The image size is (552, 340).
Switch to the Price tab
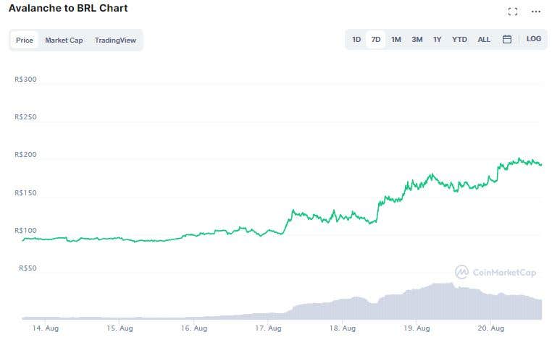[25, 41]
